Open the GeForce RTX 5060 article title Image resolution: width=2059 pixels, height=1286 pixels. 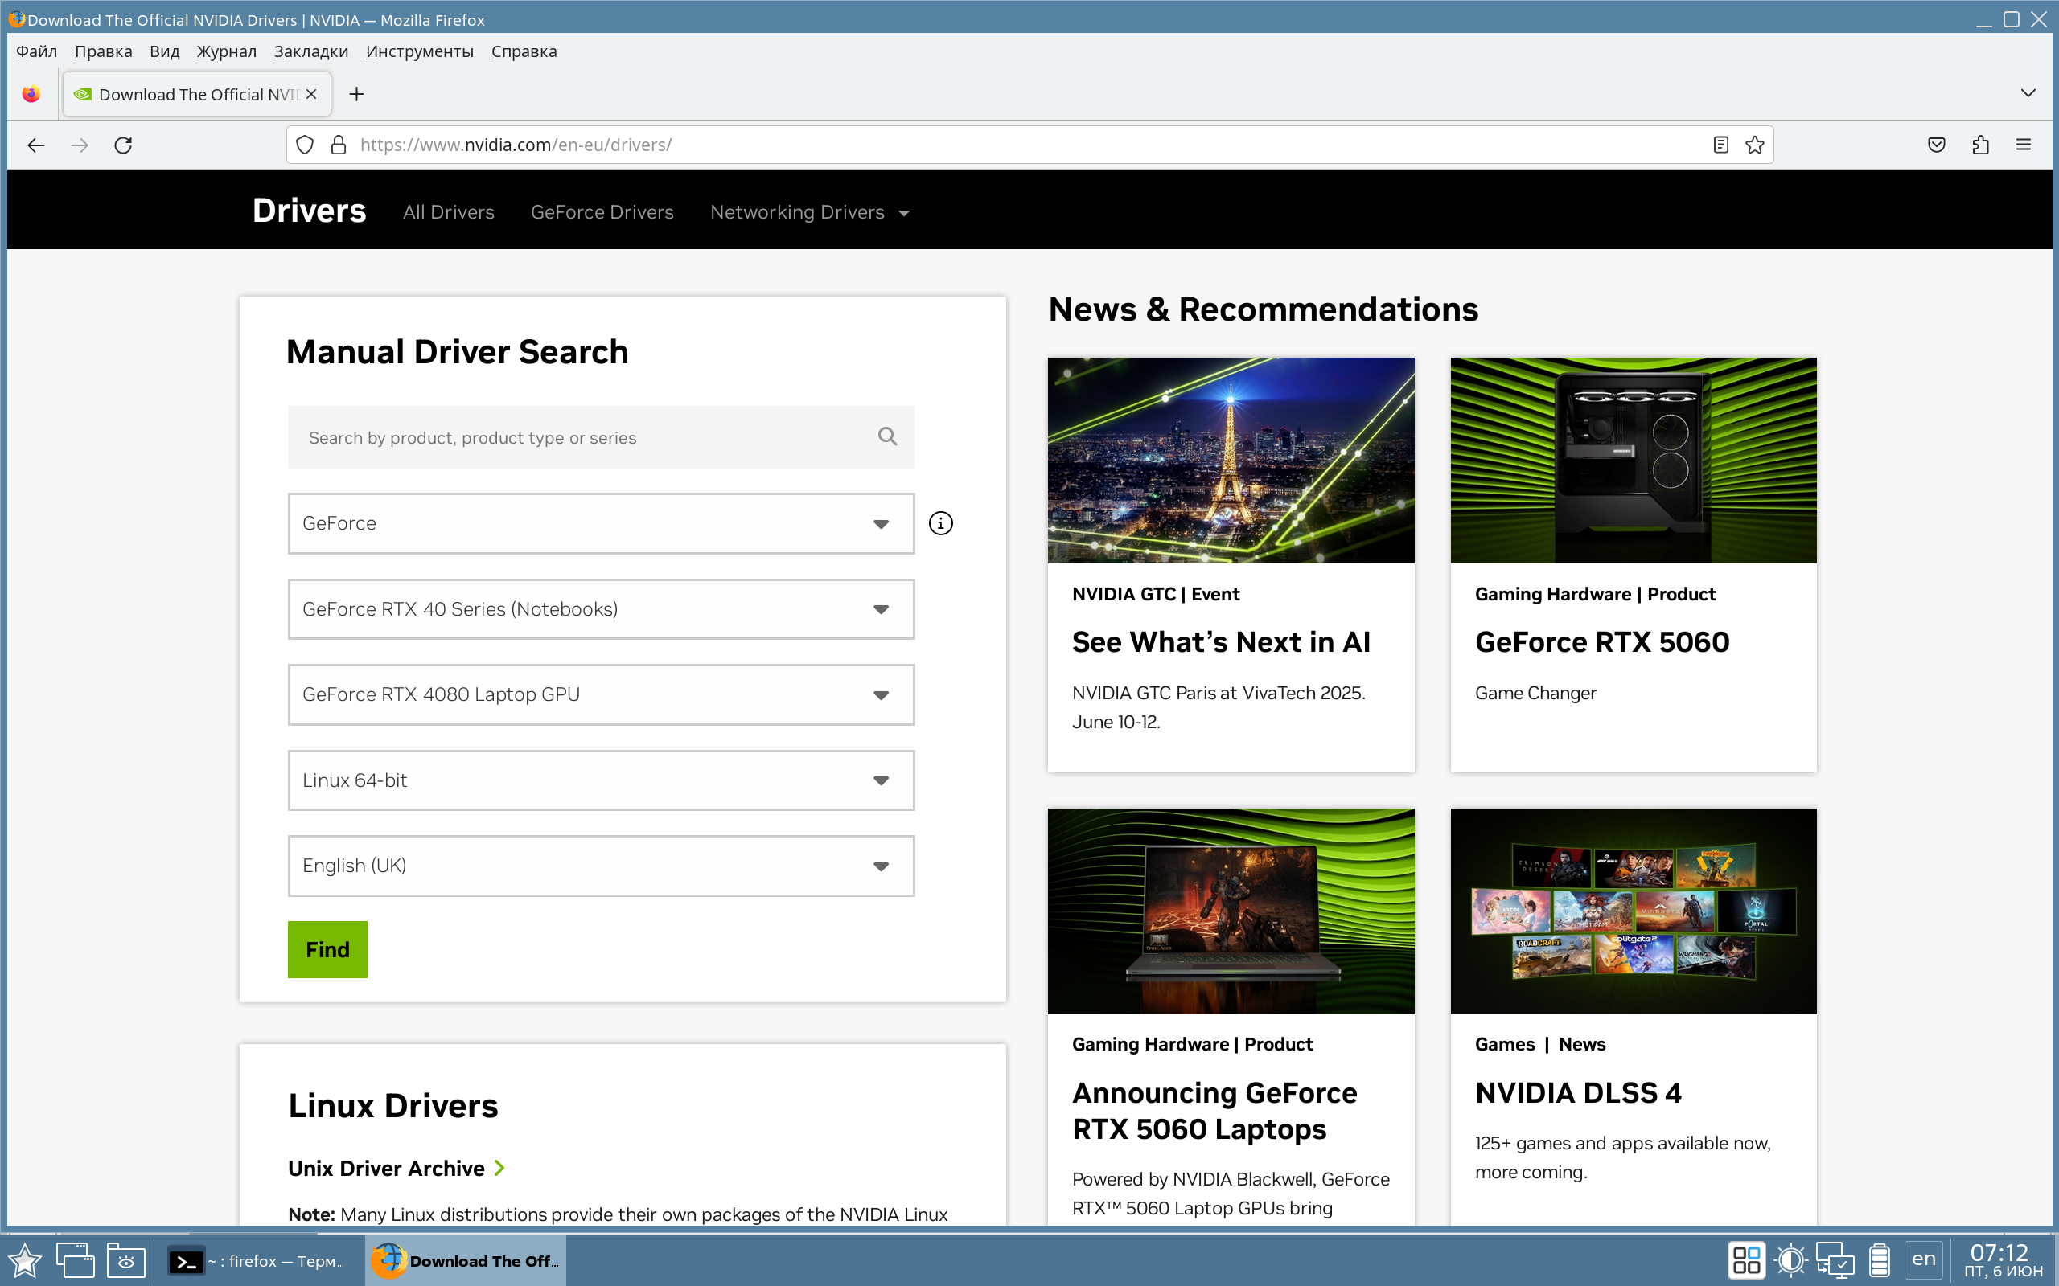[x=1602, y=641]
